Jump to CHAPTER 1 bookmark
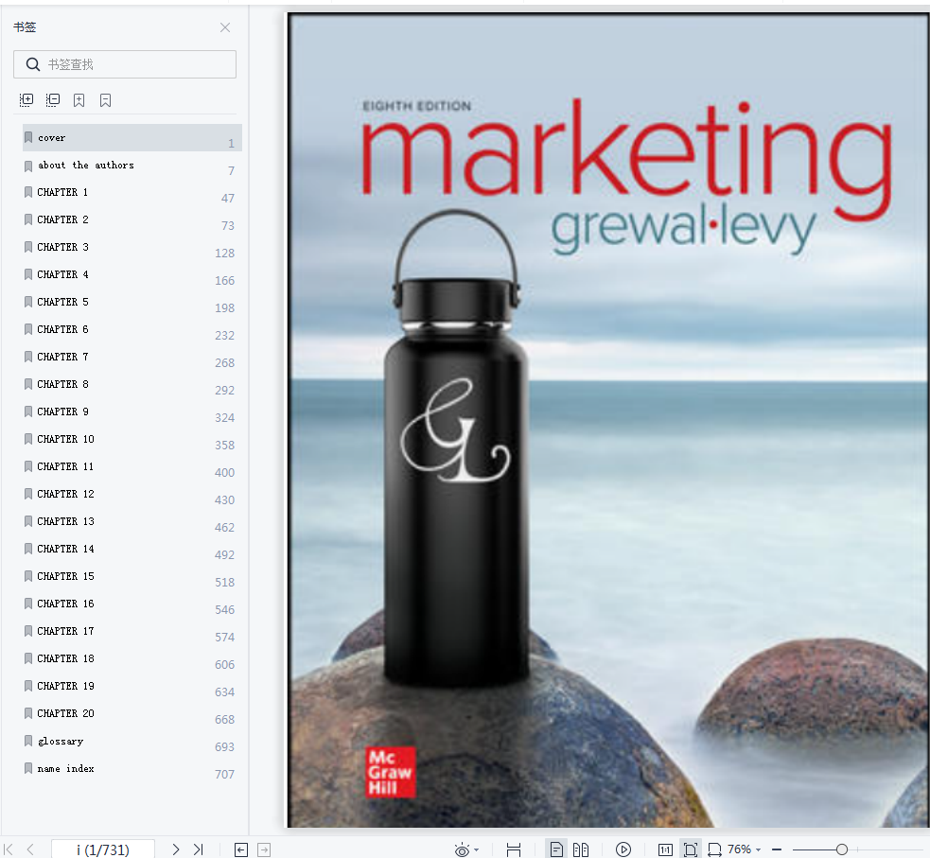 click(x=132, y=193)
